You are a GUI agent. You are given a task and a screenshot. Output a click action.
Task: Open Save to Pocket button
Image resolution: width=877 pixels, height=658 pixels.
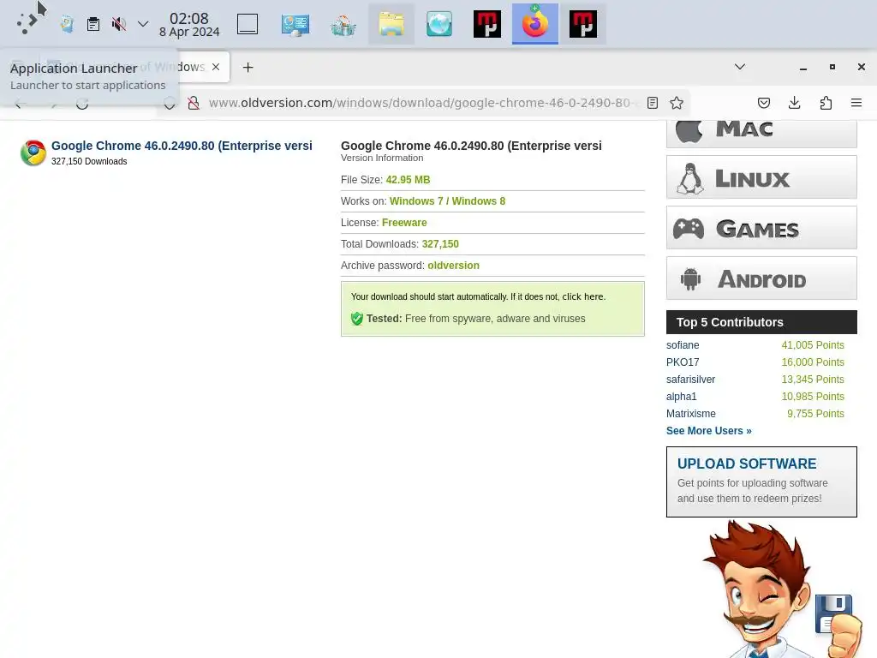pyautogui.click(x=763, y=103)
